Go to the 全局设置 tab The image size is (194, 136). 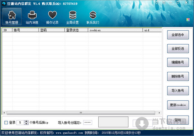72,17
